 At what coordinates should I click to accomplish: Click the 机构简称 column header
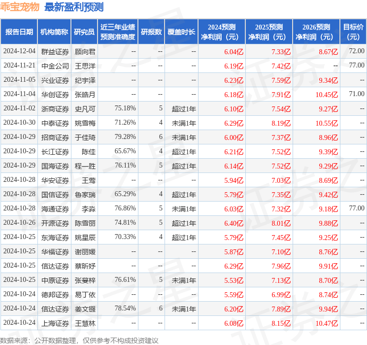click(x=54, y=32)
